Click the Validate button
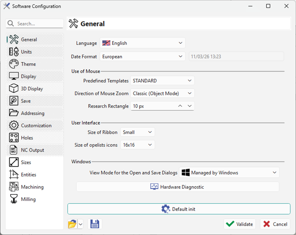The image size is (296, 235). (x=240, y=224)
